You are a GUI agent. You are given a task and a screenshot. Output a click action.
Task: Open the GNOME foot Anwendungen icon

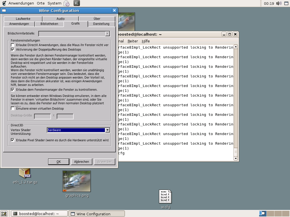tap(4, 3)
